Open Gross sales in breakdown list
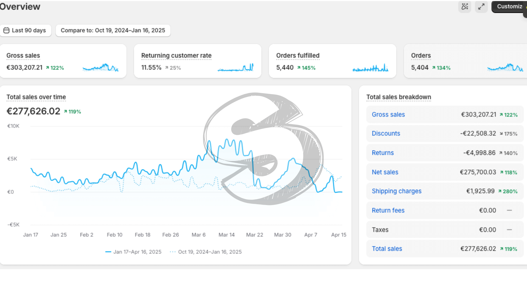527x296 pixels. [x=388, y=115]
